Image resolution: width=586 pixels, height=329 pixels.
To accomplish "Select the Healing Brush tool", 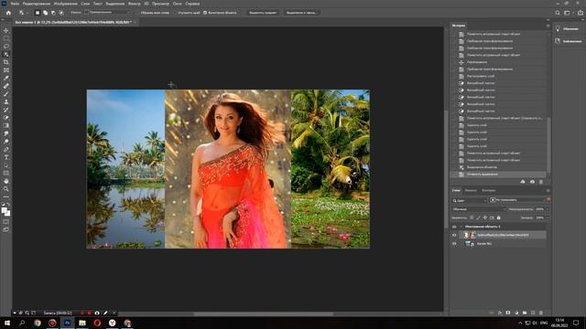I will 6,86.
